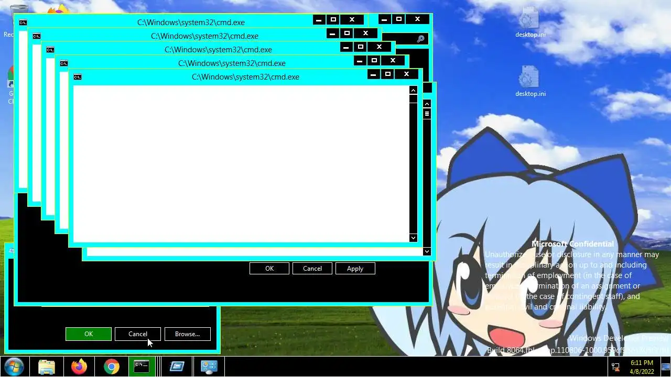The width and height of the screenshot is (671, 377).
Task: Open the Run dialog taskbar button
Action: (177, 367)
